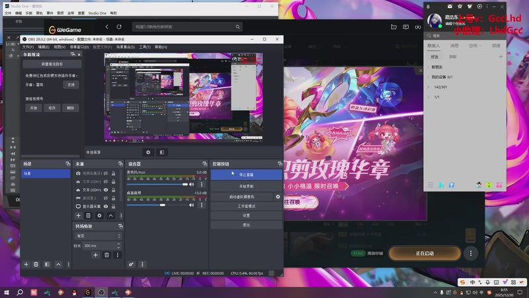
Task: Go back in WeGame navigation
Action: 107,26
